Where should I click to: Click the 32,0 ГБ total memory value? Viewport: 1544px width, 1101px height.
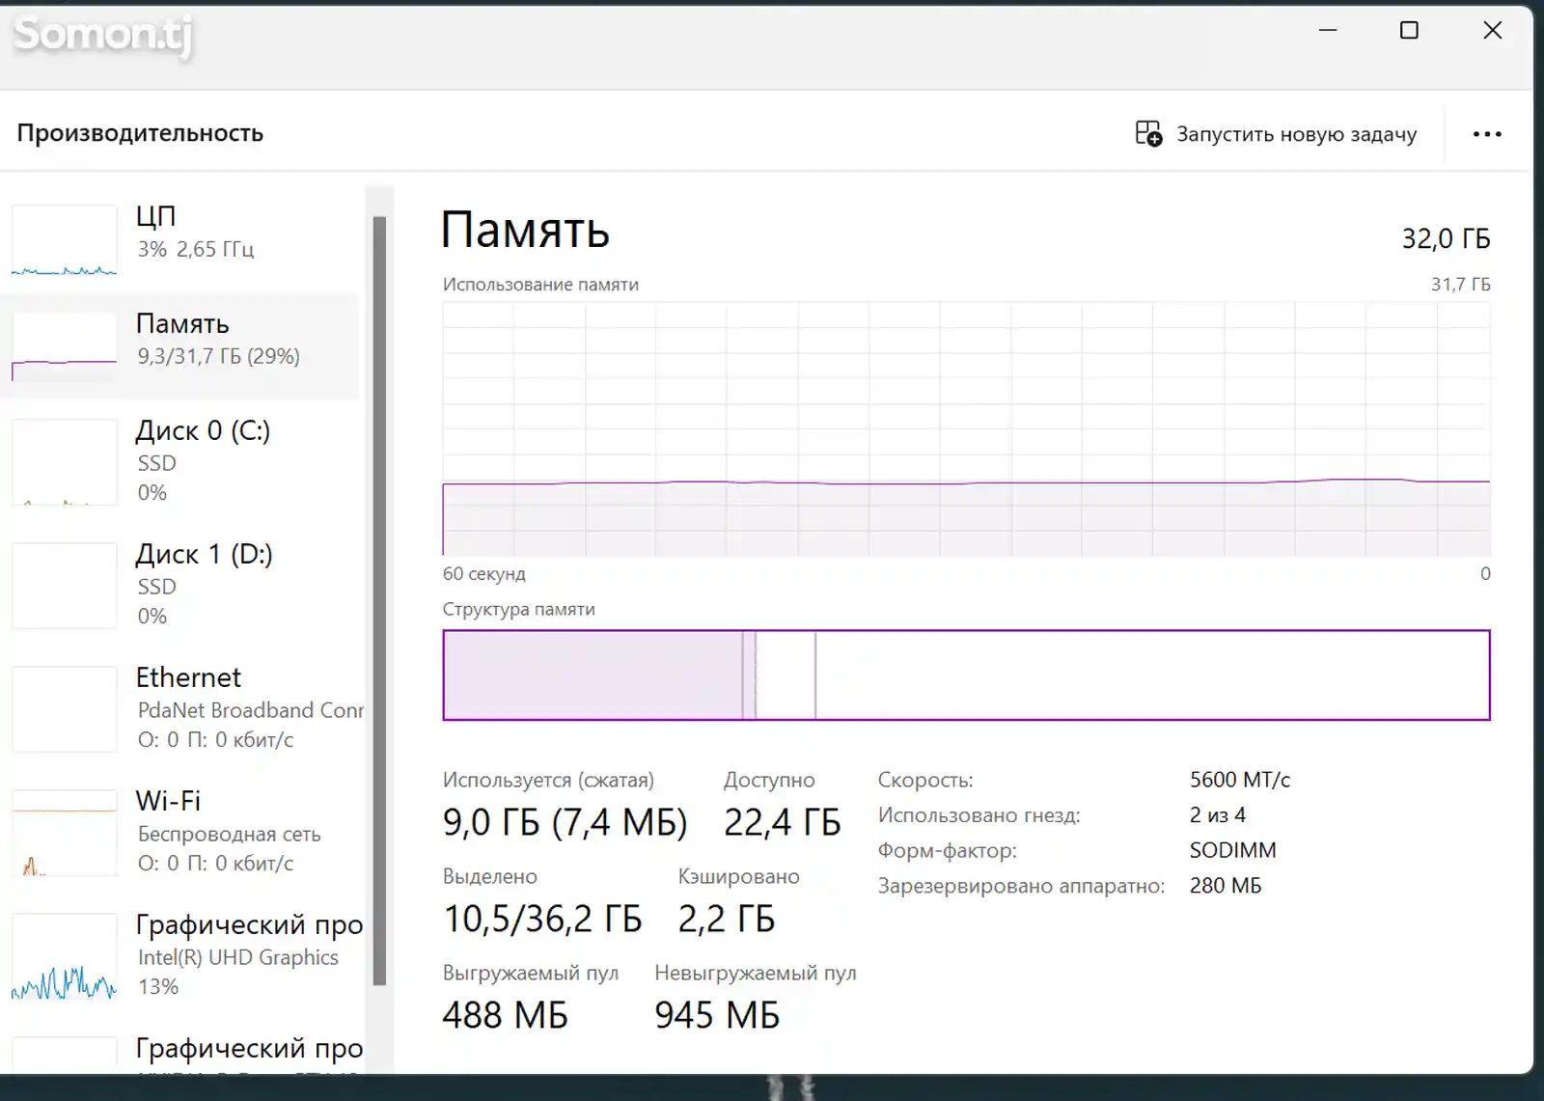tap(1446, 238)
